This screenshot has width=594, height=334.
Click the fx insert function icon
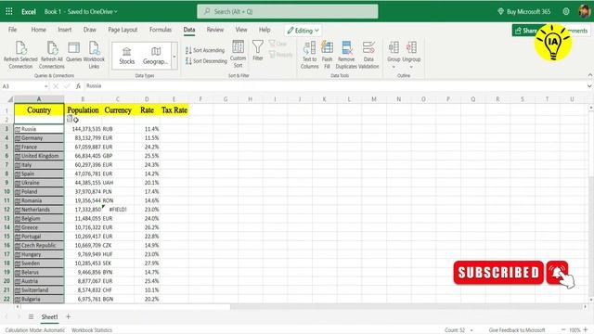point(78,86)
